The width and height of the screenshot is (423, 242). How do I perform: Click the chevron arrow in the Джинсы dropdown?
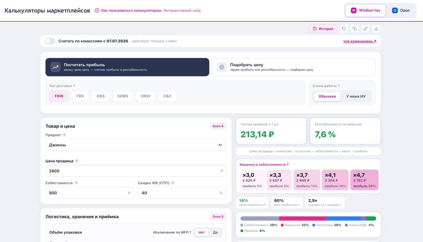pos(220,145)
